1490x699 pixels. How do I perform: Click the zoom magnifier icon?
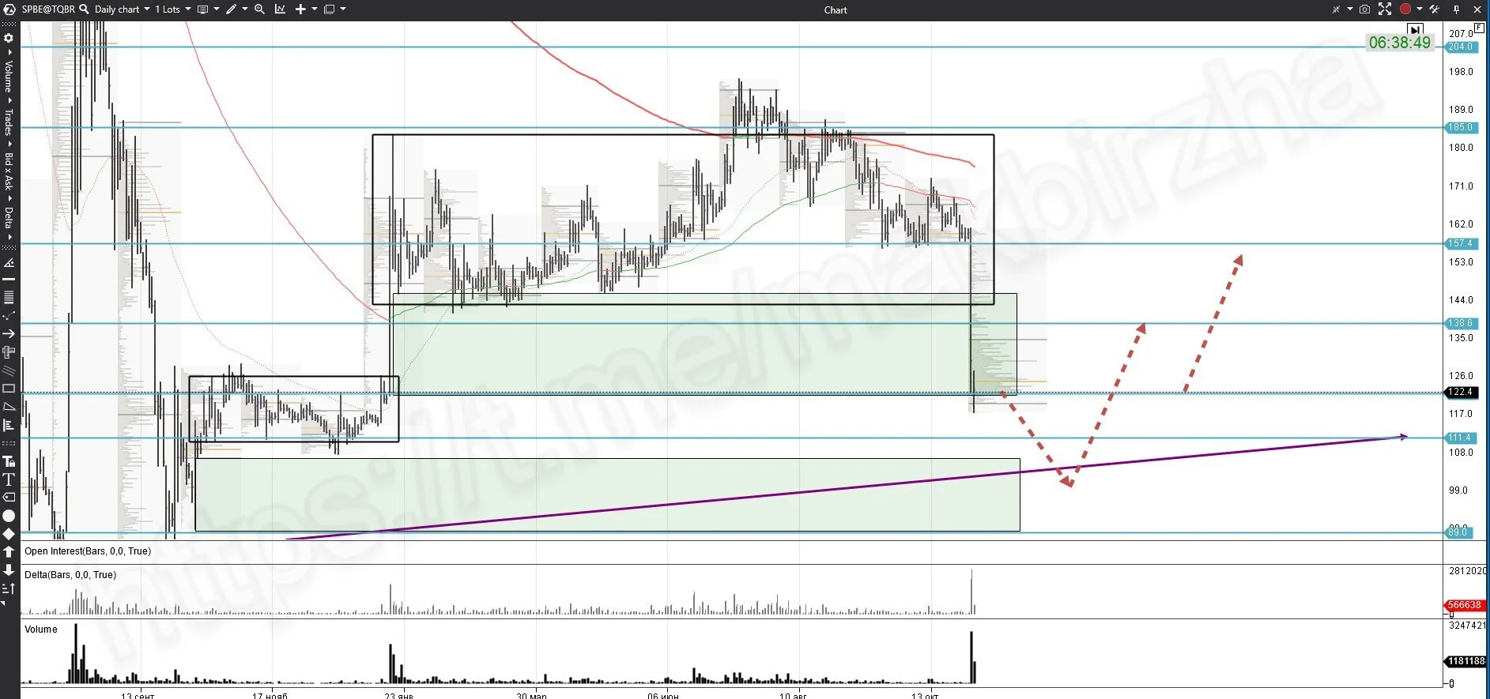click(x=259, y=9)
